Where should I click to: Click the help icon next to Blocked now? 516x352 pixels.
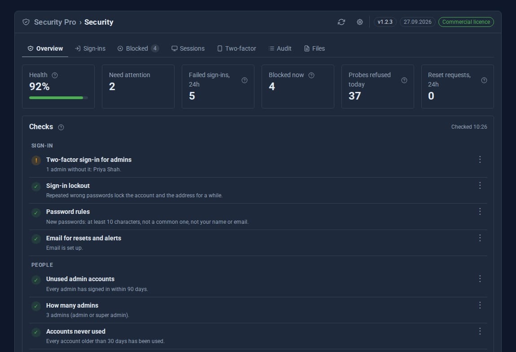point(311,75)
